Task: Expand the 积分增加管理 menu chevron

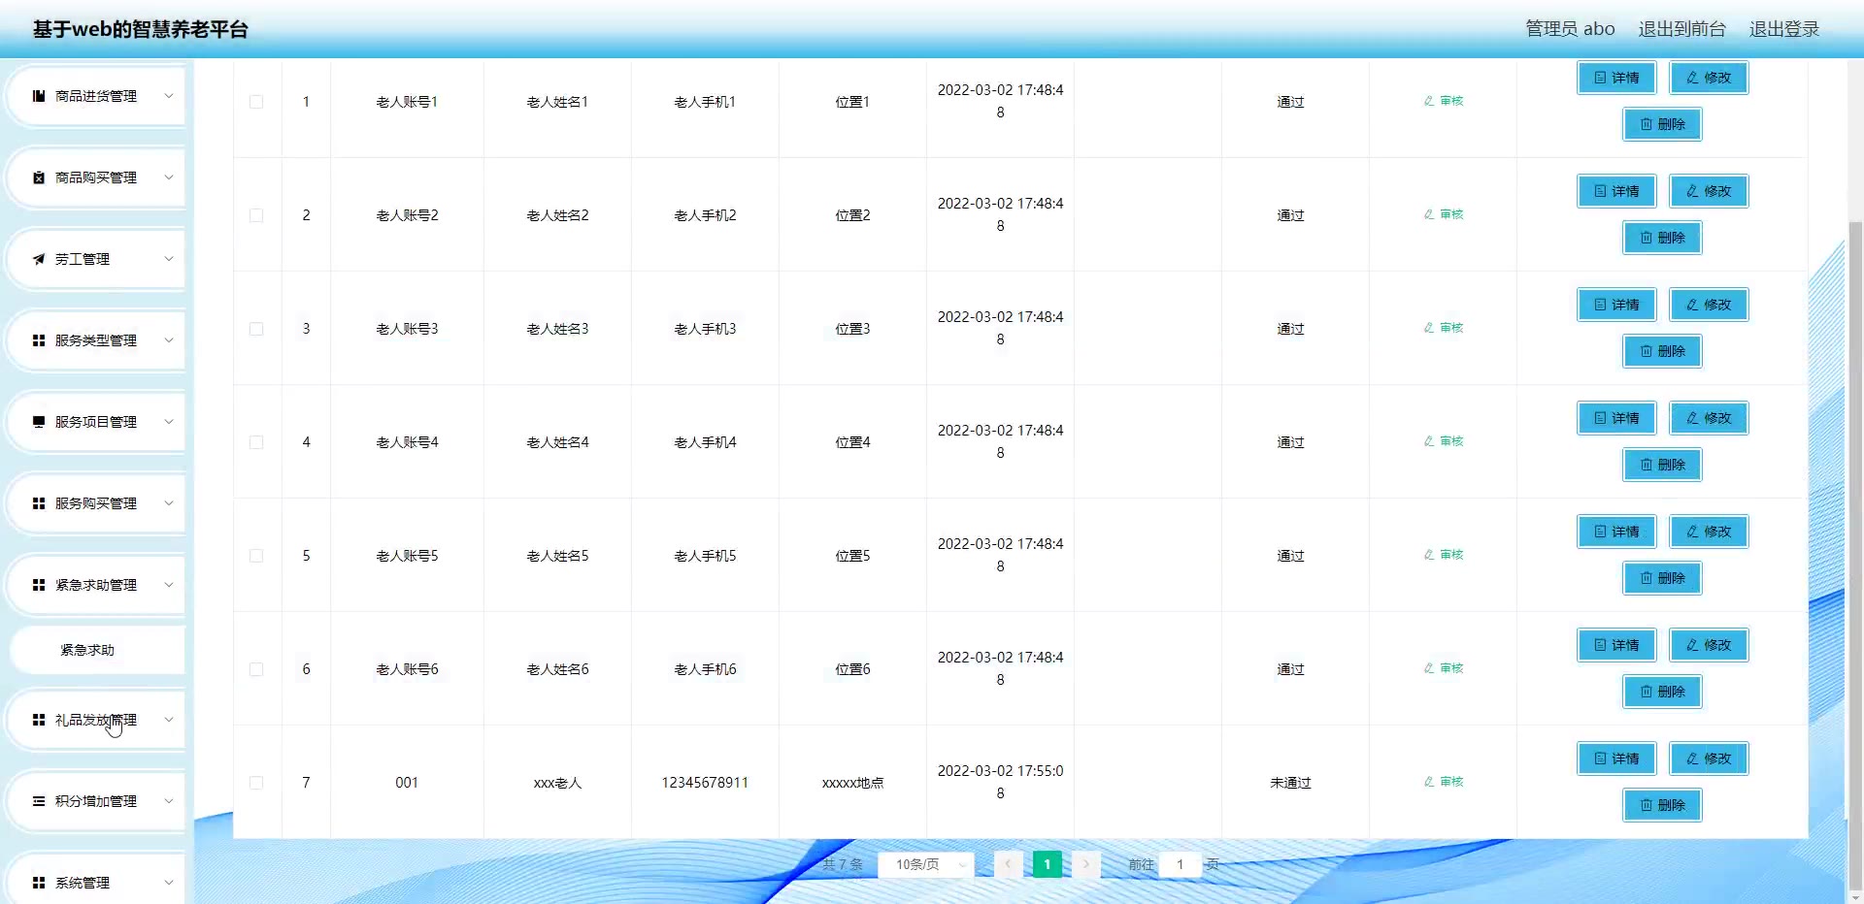Action: pyautogui.click(x=169, y=801)
